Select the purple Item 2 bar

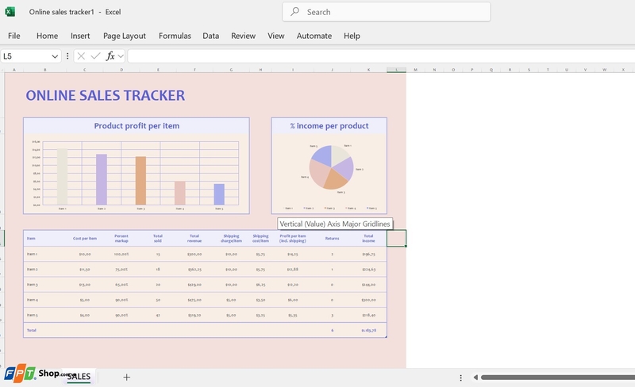point(102,179)
